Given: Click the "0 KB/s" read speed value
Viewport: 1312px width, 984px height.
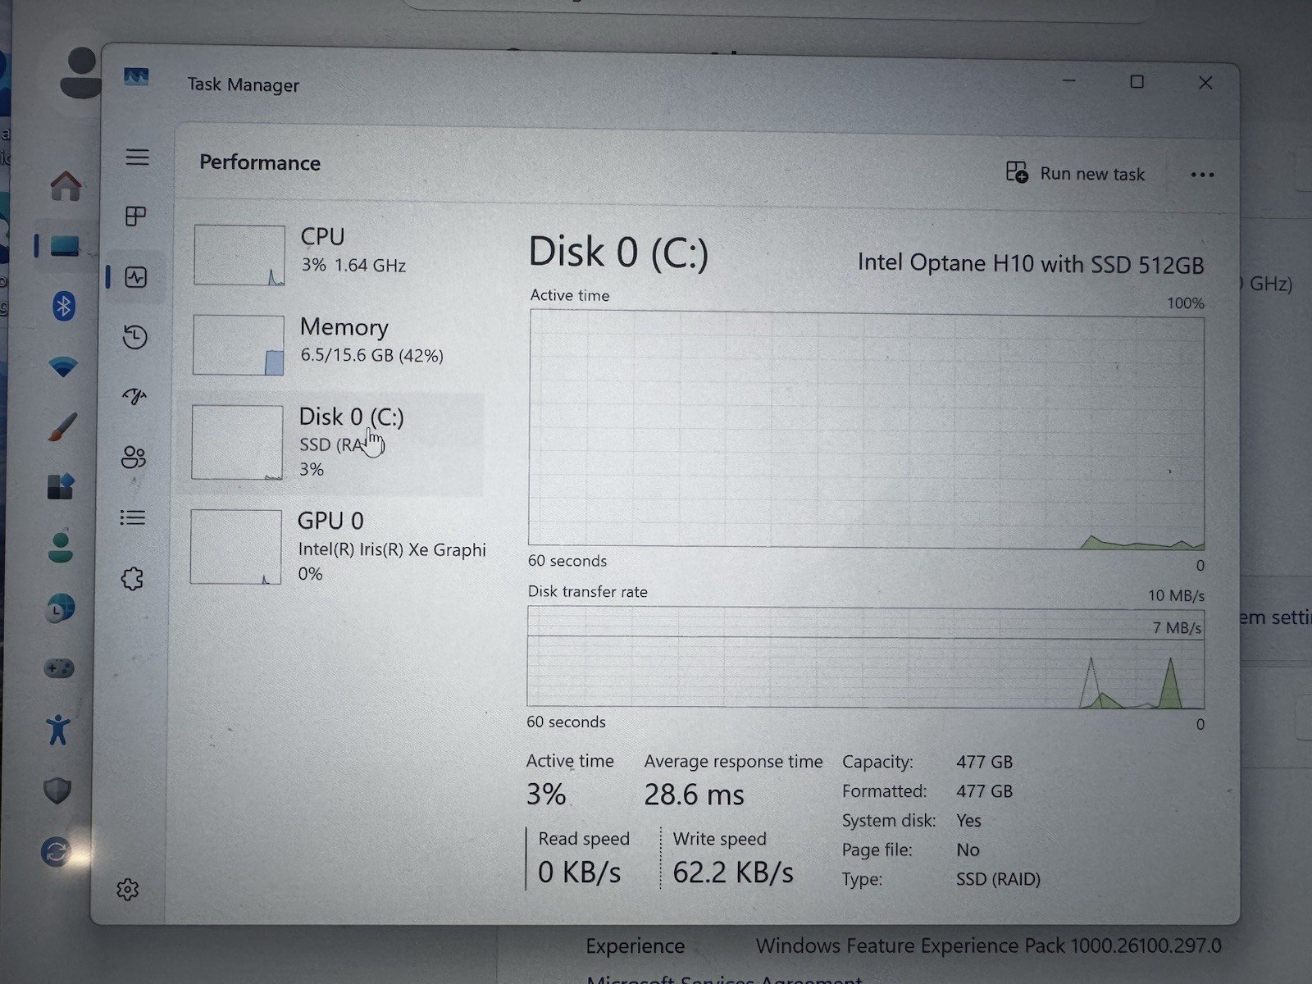Looking at the screenshot, I should click(579, 872).
